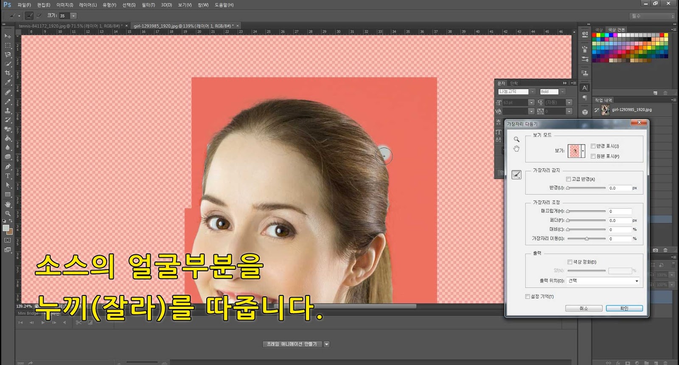
Task: Select the Clone Stamp tool
Action: click(8, 111)
